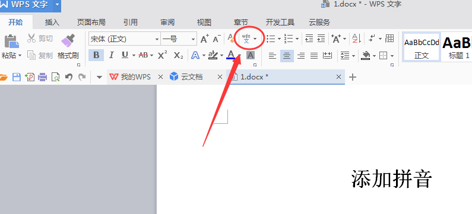Expand the bullets style dropdown arrow
Image resolution: width=472 pixels, height=214 pixels.
(279, 39)
